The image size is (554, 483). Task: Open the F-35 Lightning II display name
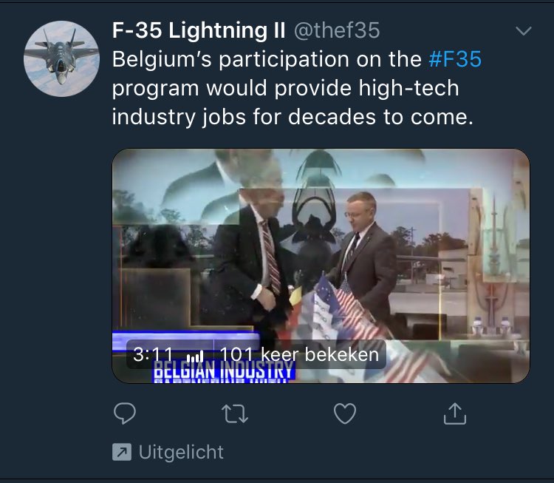click(199, 30)
